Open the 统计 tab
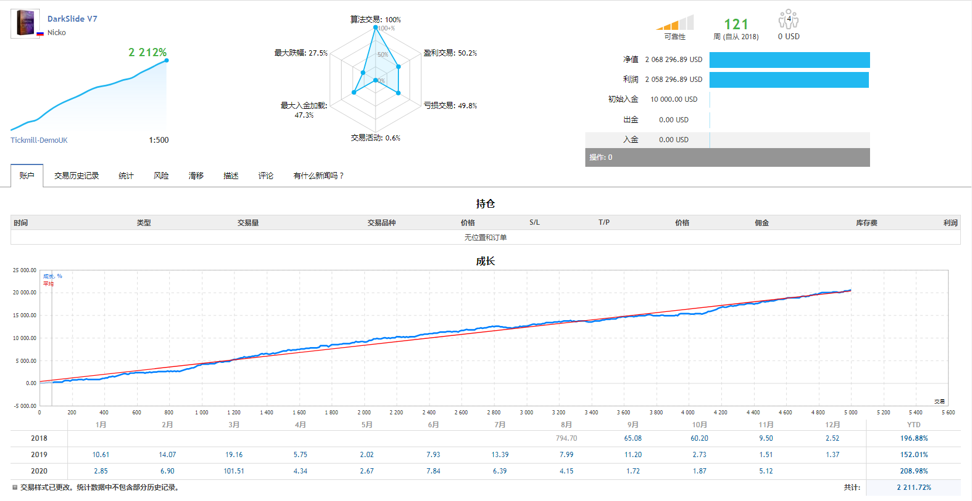The height and width of the screenshot is (501, 972). pos(126,176)
